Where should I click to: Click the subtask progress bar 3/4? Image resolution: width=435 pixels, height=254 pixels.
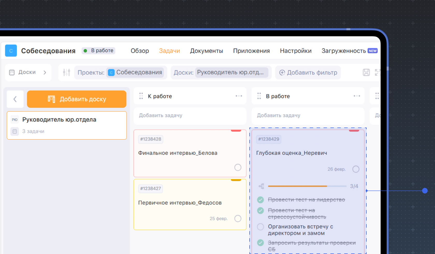point(307,186)
